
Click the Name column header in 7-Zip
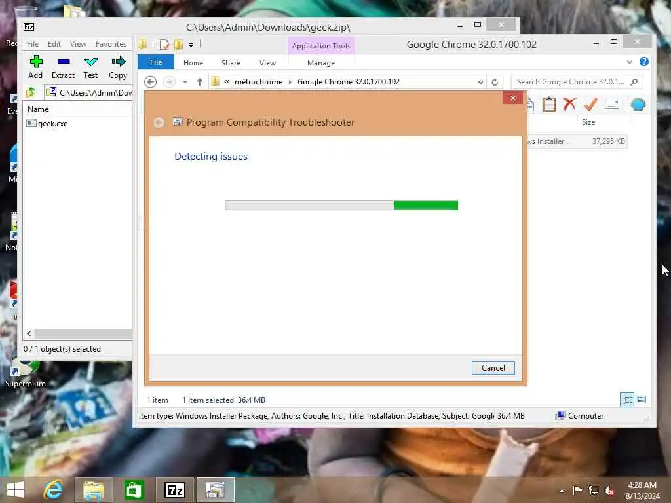click(38, 109)
